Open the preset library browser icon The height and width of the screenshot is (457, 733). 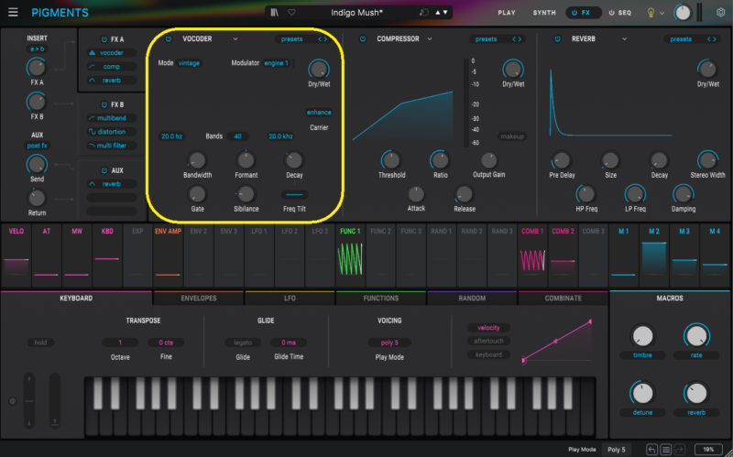(274, 13)
